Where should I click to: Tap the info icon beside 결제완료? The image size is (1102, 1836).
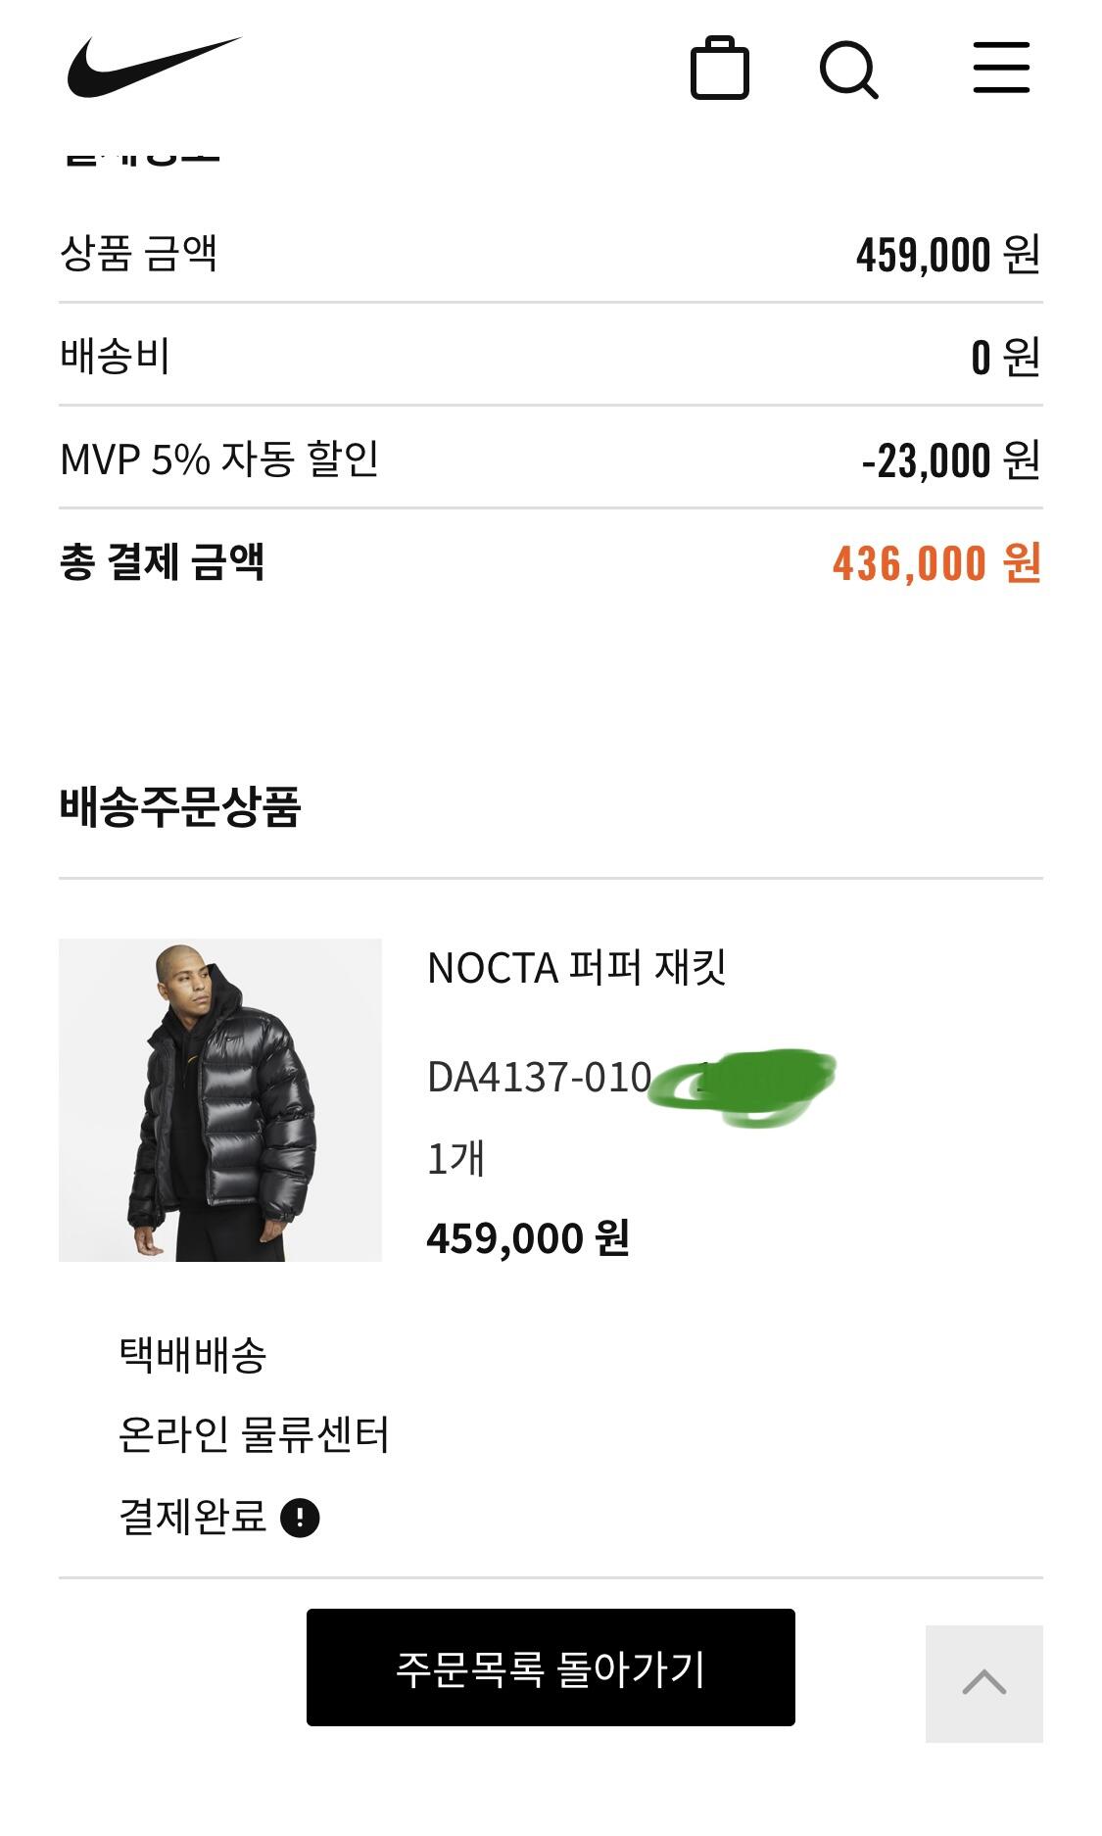click(300, 1518)
